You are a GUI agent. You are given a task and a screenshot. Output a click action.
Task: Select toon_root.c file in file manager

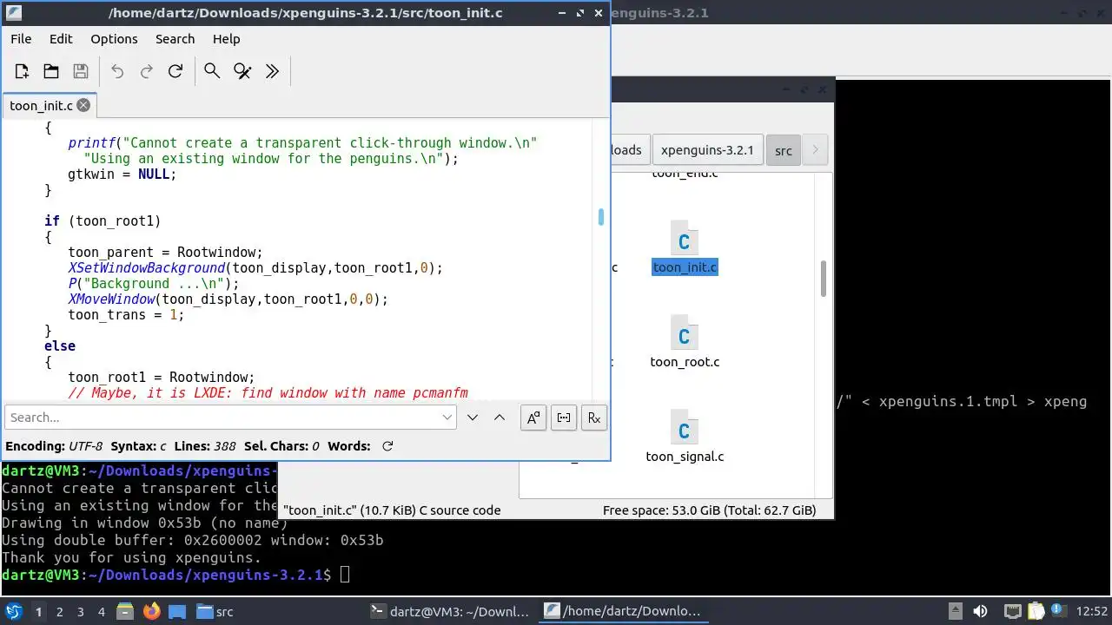pyautogui.click(x=685, y=344)
